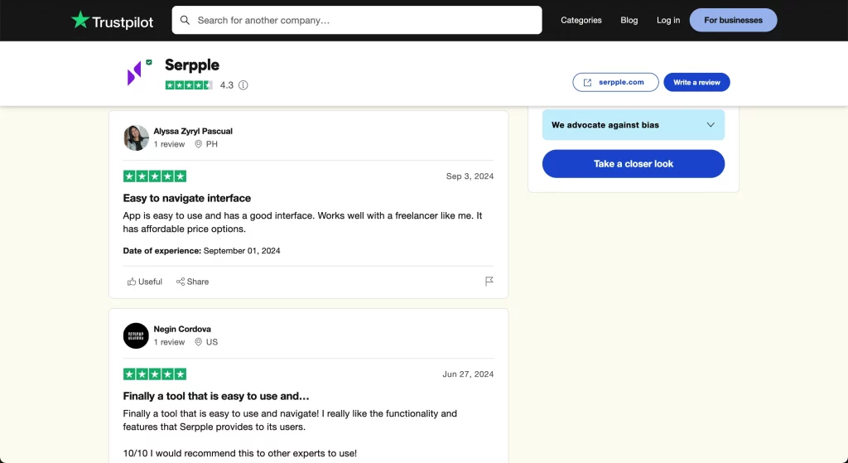848x463 pixels.
Task: Click the US location pin icon
Action: 199,342
